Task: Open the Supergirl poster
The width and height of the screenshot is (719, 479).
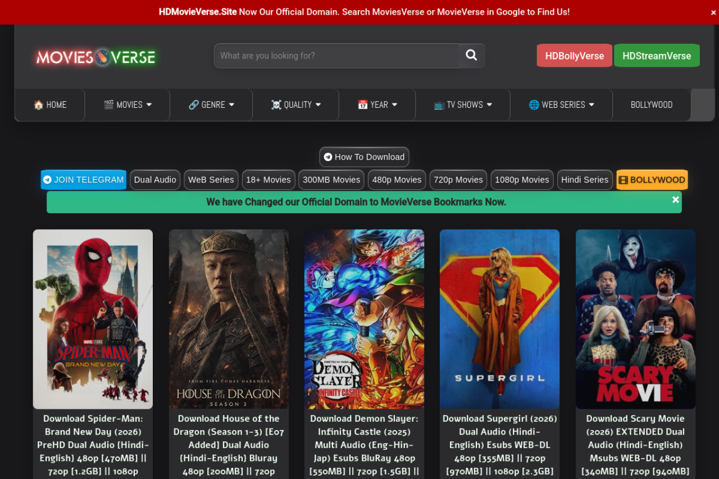Action: click(x=500, y=319)
